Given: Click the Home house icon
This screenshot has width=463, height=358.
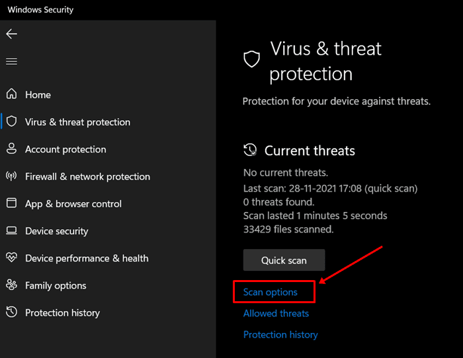Looking at the screenshot, I should point(11,94).
